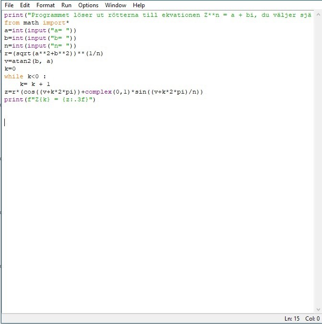
Task: Click the 'from math import*' line
Action: (37, 23)
